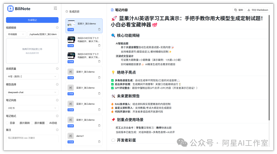This screenshot has width=277, height=154.
Task: Click the 生成笔记 button
Action: click(x=32, y=20)
